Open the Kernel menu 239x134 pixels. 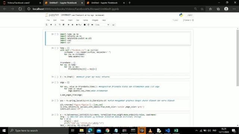tap(86, 20)
